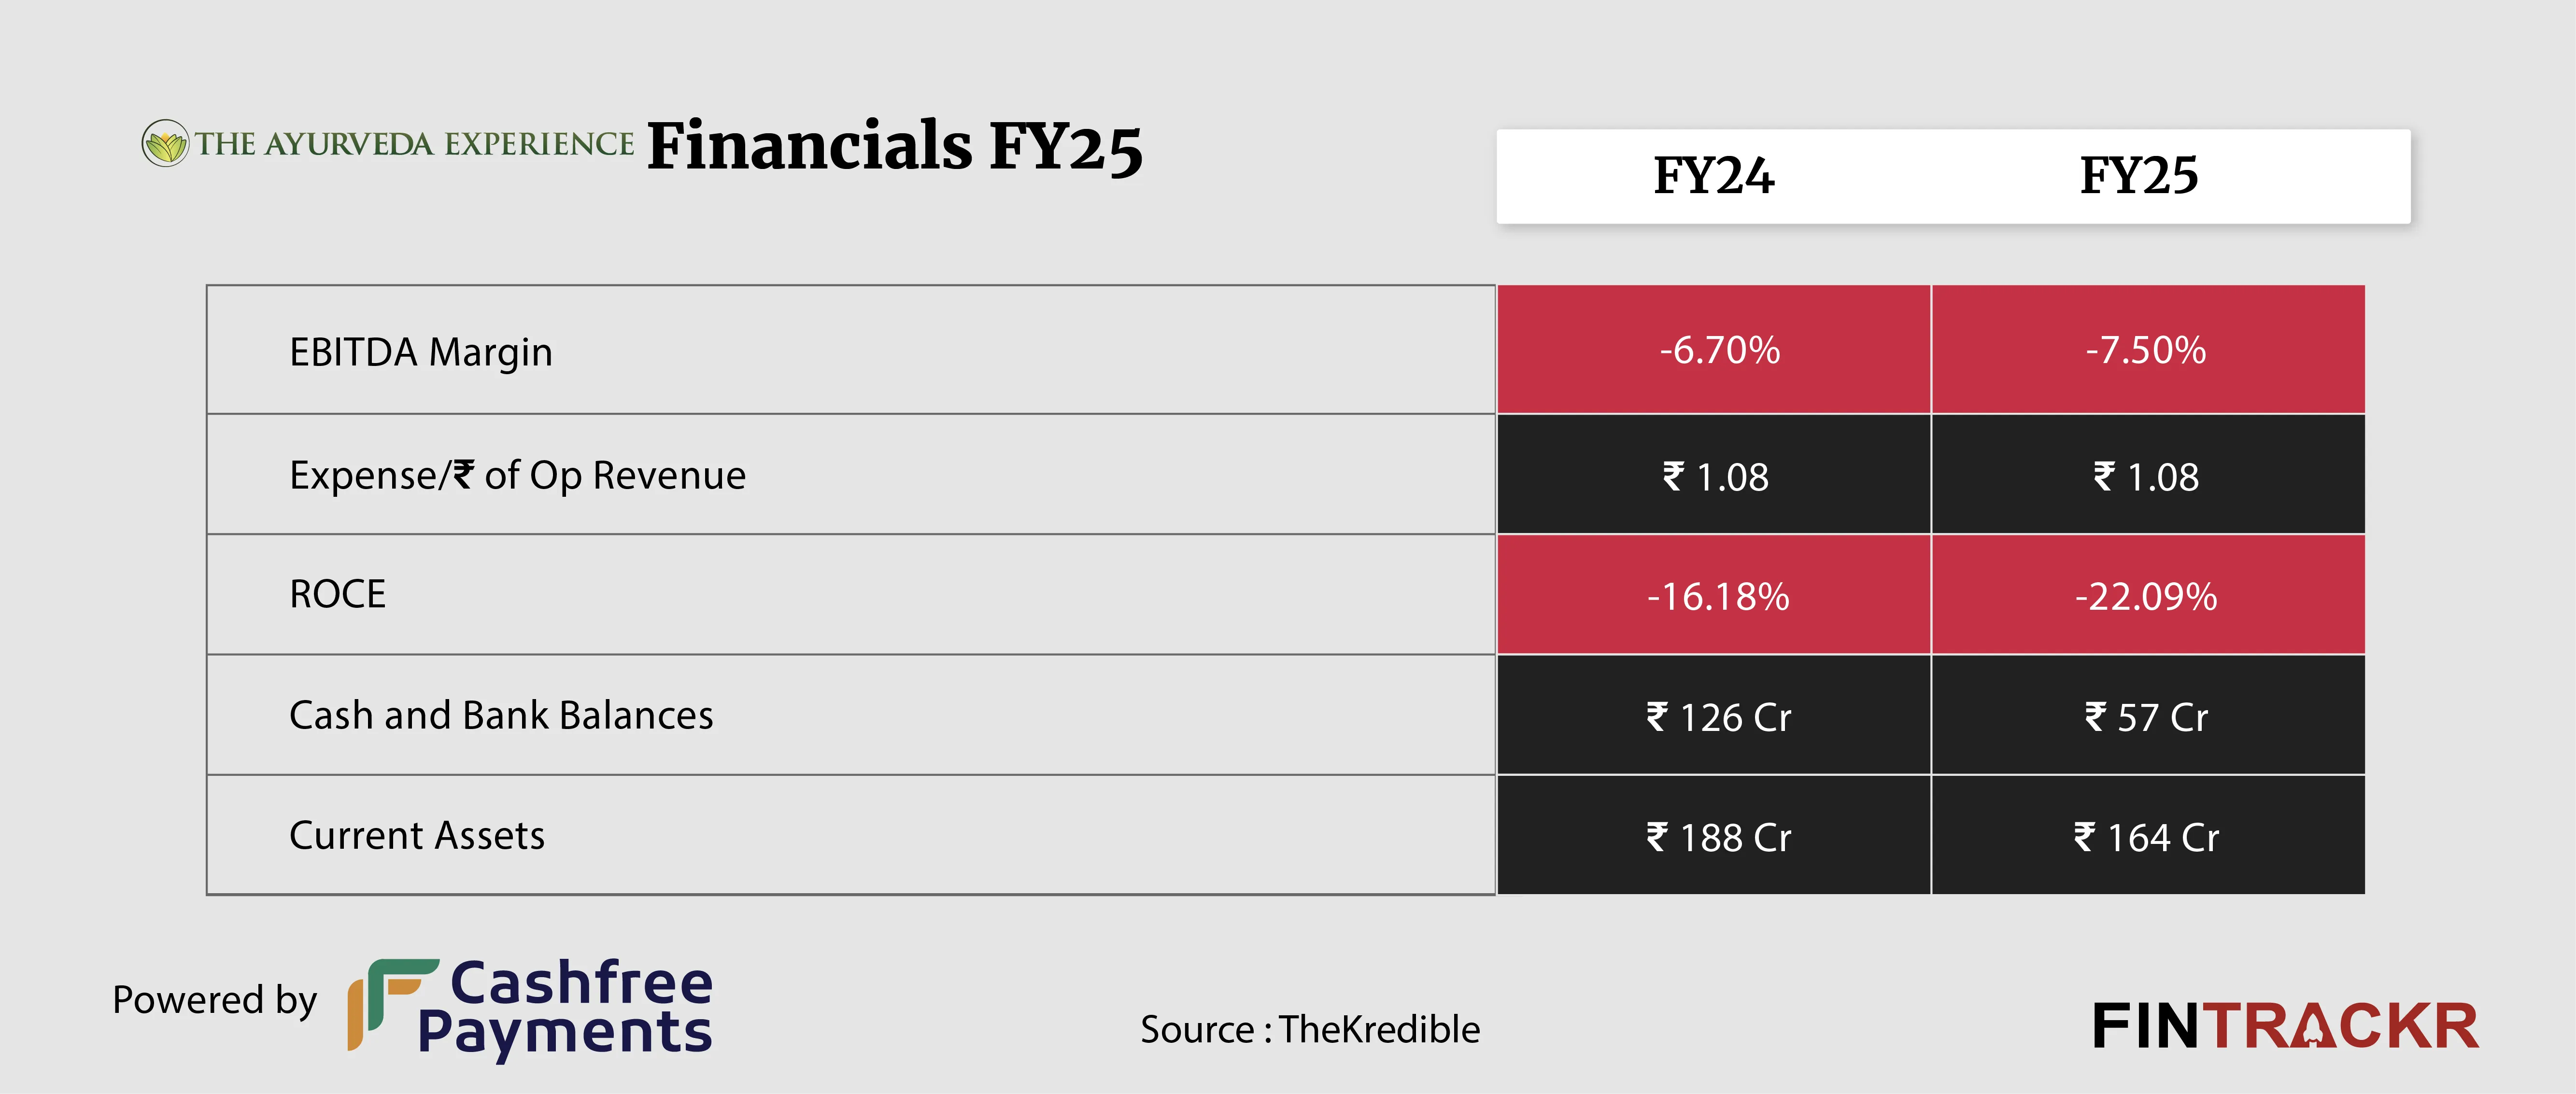Click the rupee symbol before 126 Cr
The height and width of the screenshot is (1094, 2576).
[1657, 716]
